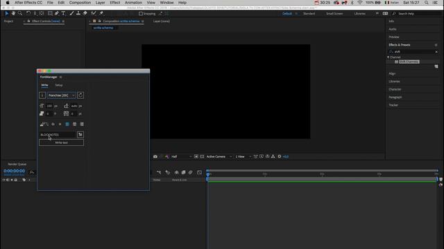
Task: Expand the Preview panel
Action: pyautogui.click(x=394, y=37)
